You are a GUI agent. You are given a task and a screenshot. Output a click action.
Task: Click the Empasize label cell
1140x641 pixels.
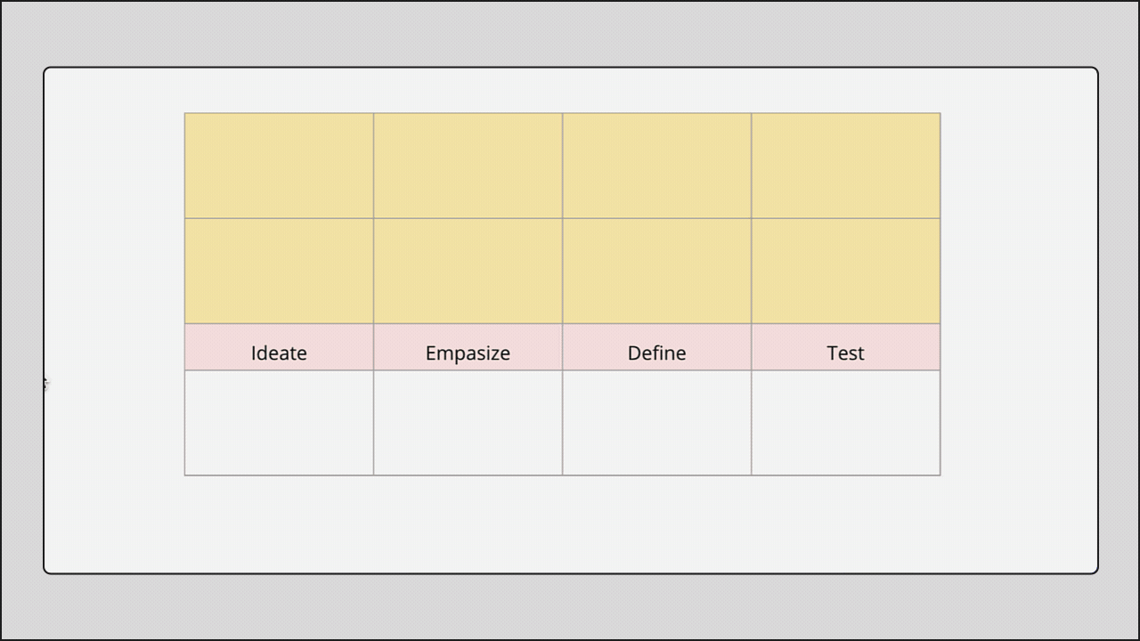pyautogui.click(x=468, y=348)
